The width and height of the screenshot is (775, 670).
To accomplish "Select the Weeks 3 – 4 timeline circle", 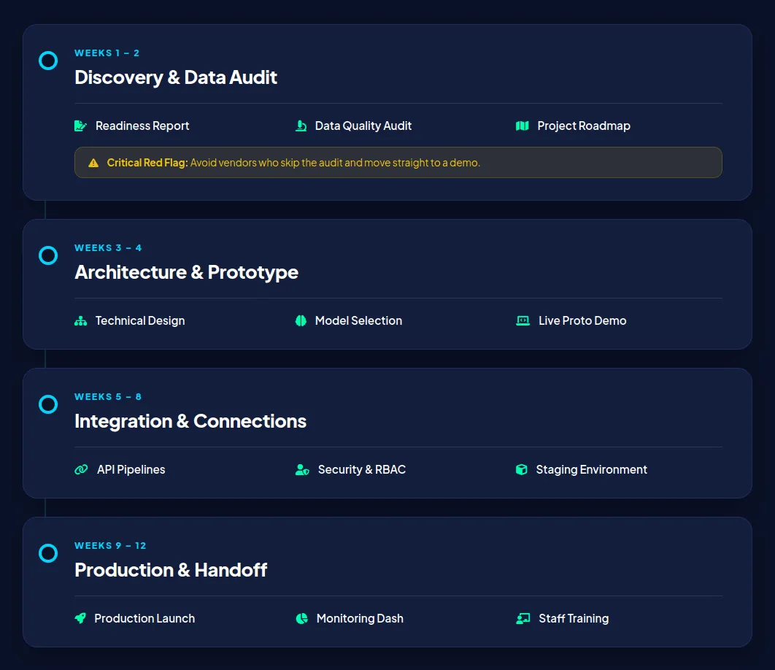I will (x=48, y=255).
